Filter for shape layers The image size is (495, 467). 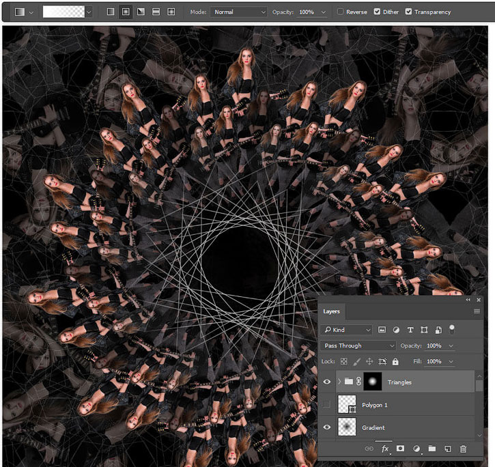[x=424, y=330]
